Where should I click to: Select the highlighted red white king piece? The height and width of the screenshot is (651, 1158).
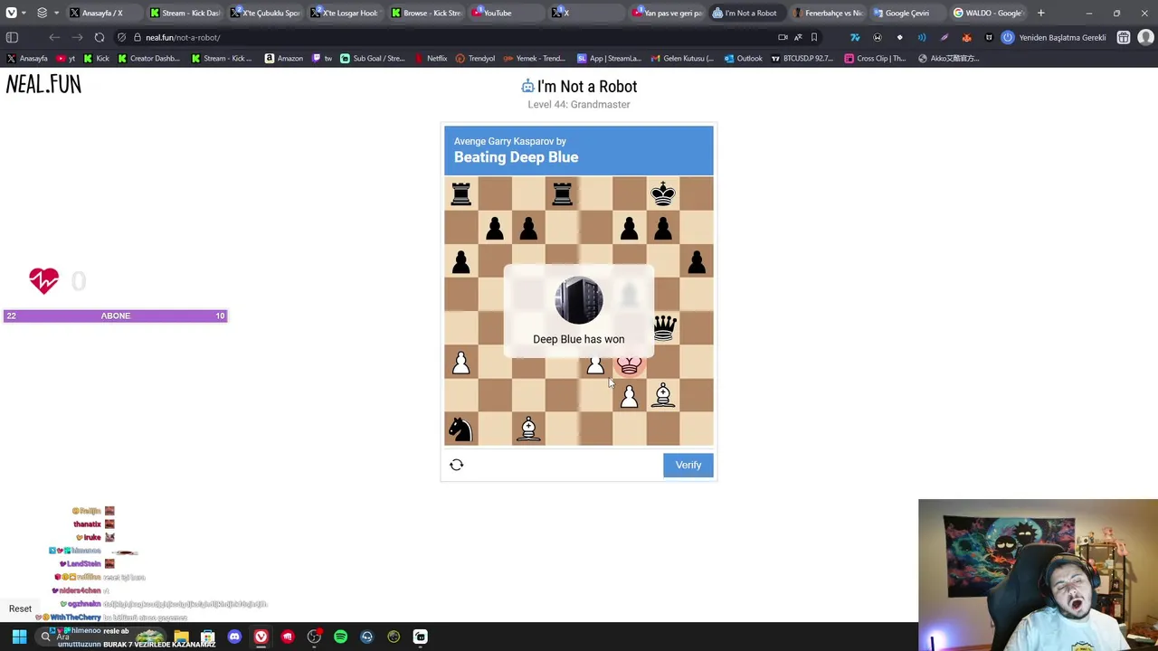point(629,363)
